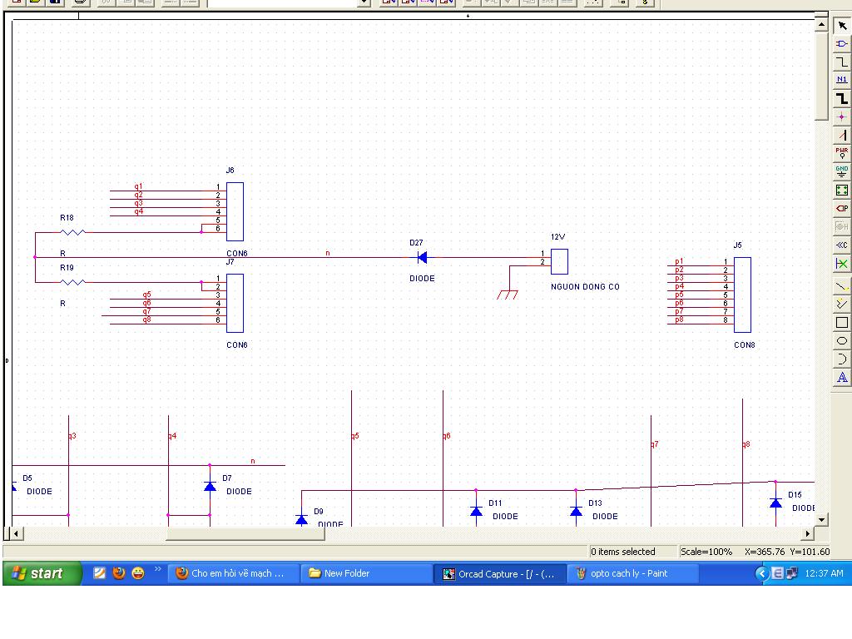
Task: Switch to the Orcad Capture taskbar button
Action: pos(500,574)
